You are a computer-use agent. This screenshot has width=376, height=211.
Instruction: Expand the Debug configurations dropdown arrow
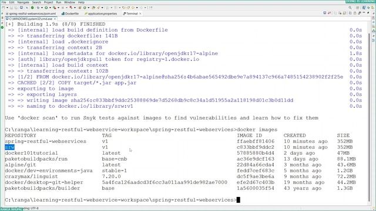coord(42,8)
